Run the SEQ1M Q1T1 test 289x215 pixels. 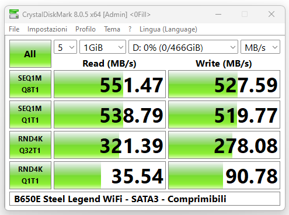[x=30, y=115]
